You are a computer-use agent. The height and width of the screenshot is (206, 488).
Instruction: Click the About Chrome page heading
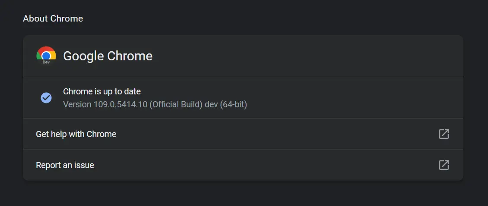point(53,19)
